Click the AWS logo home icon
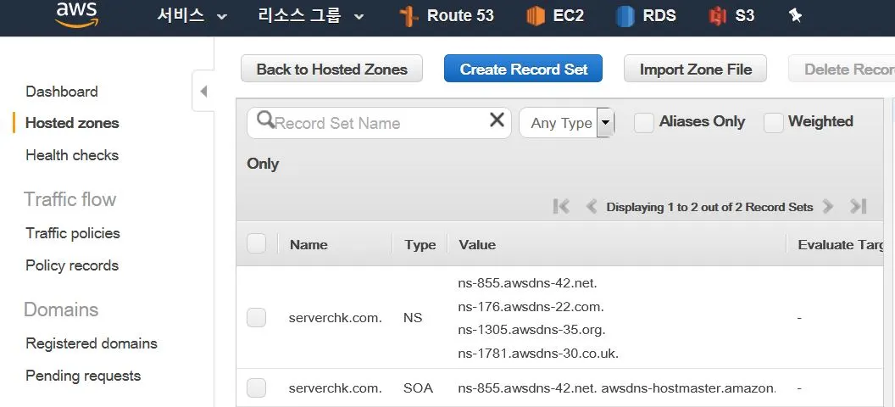895x407 pixels. point(76,14)
